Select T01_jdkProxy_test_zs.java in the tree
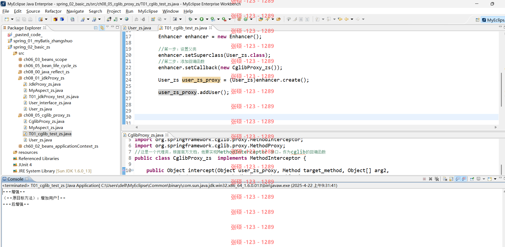The image size is (505, 247). tap(54, 96)
